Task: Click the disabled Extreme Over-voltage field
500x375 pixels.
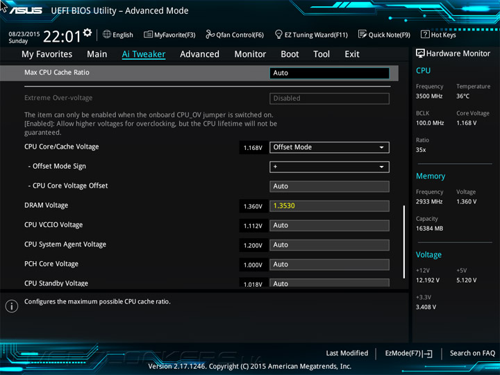Action: pyautogui.click(x=329, y=99)
